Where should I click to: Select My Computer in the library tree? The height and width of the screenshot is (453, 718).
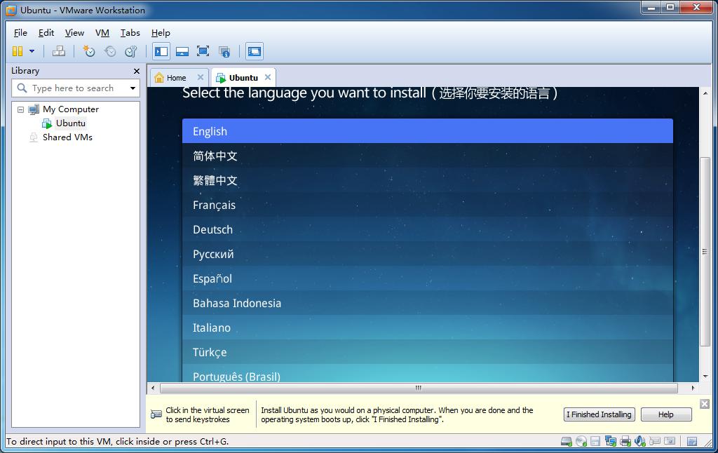[71, 109]
